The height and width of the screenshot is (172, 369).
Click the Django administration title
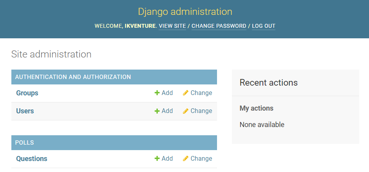(185, 11)
